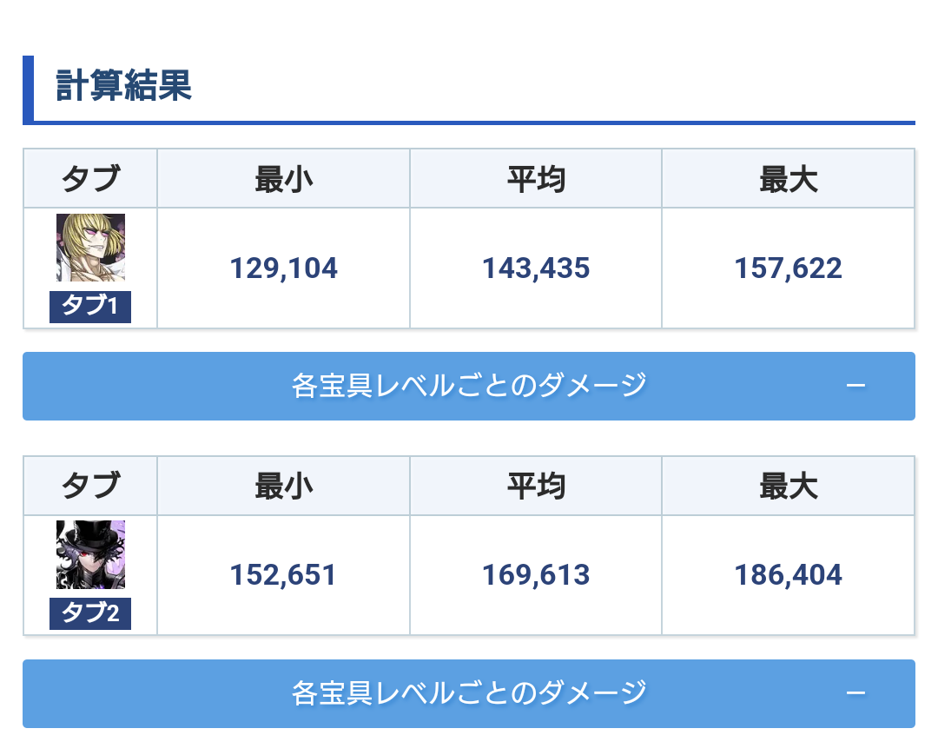This screenshot has width=938, height=755.
Task: Click the 186,404 maximum damage value
Action: tap(788, 575)
